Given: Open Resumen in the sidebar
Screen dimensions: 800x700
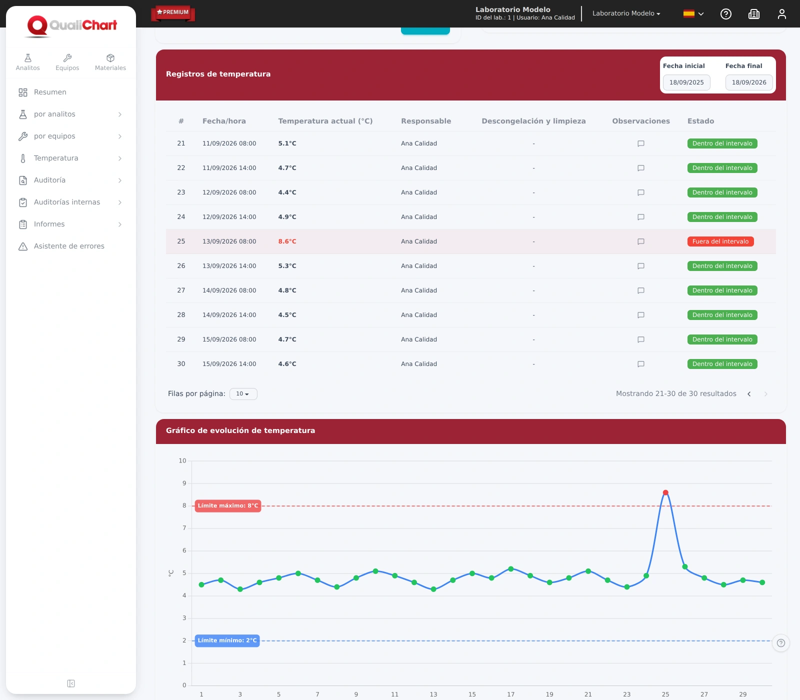Looking at the screenshot, I should (x=70, y=92).
